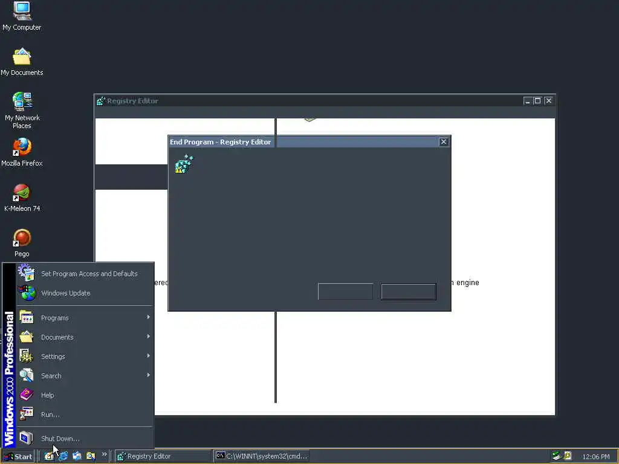
Task: Click the Search magnifier icon in Start menu
Action: tap(27, 375)
